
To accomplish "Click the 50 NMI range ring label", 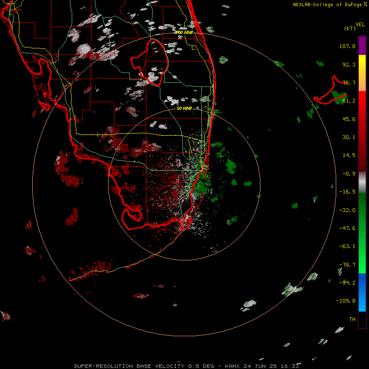I will click(184, 109).
